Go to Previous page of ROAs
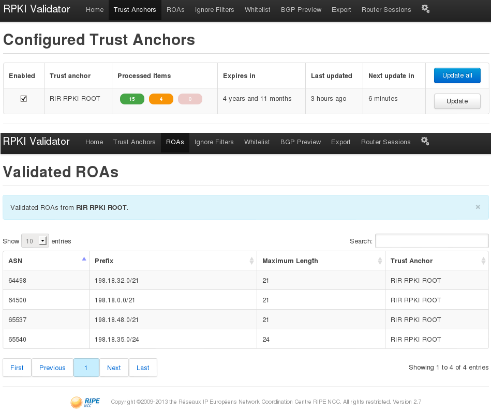Viewport: 491px width, 413px height. click(52, 368)
